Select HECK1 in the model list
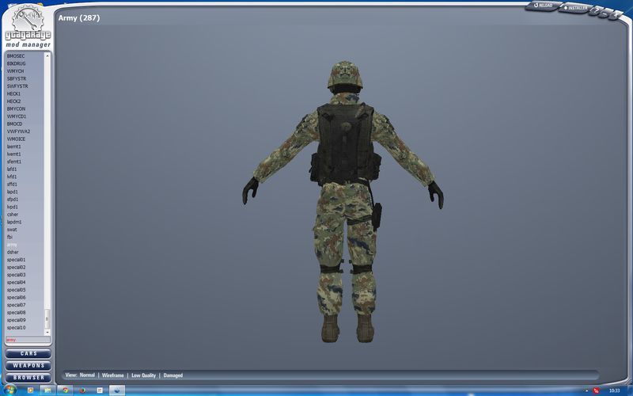The image size is (633, 396). 13,93
